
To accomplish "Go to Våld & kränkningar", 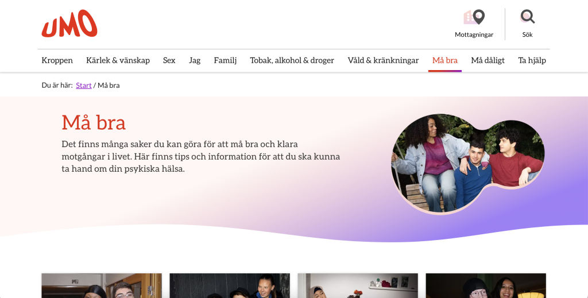I will pyautogui.click(x=383, y=60).
